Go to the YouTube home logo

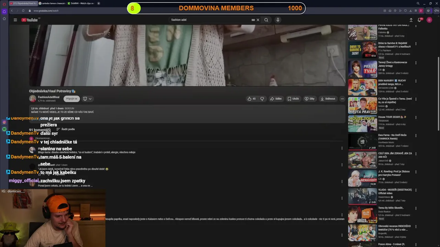(x=30, y=20)
